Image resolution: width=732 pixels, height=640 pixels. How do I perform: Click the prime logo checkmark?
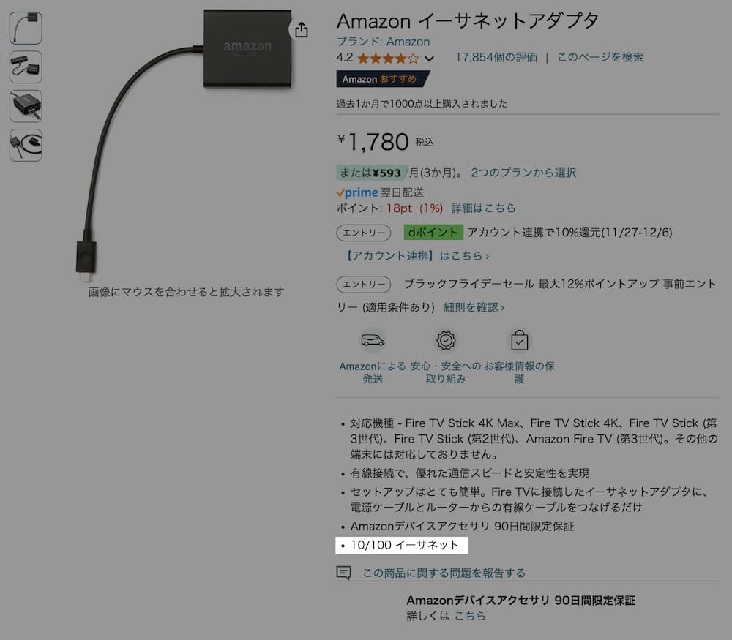[340, 192]
